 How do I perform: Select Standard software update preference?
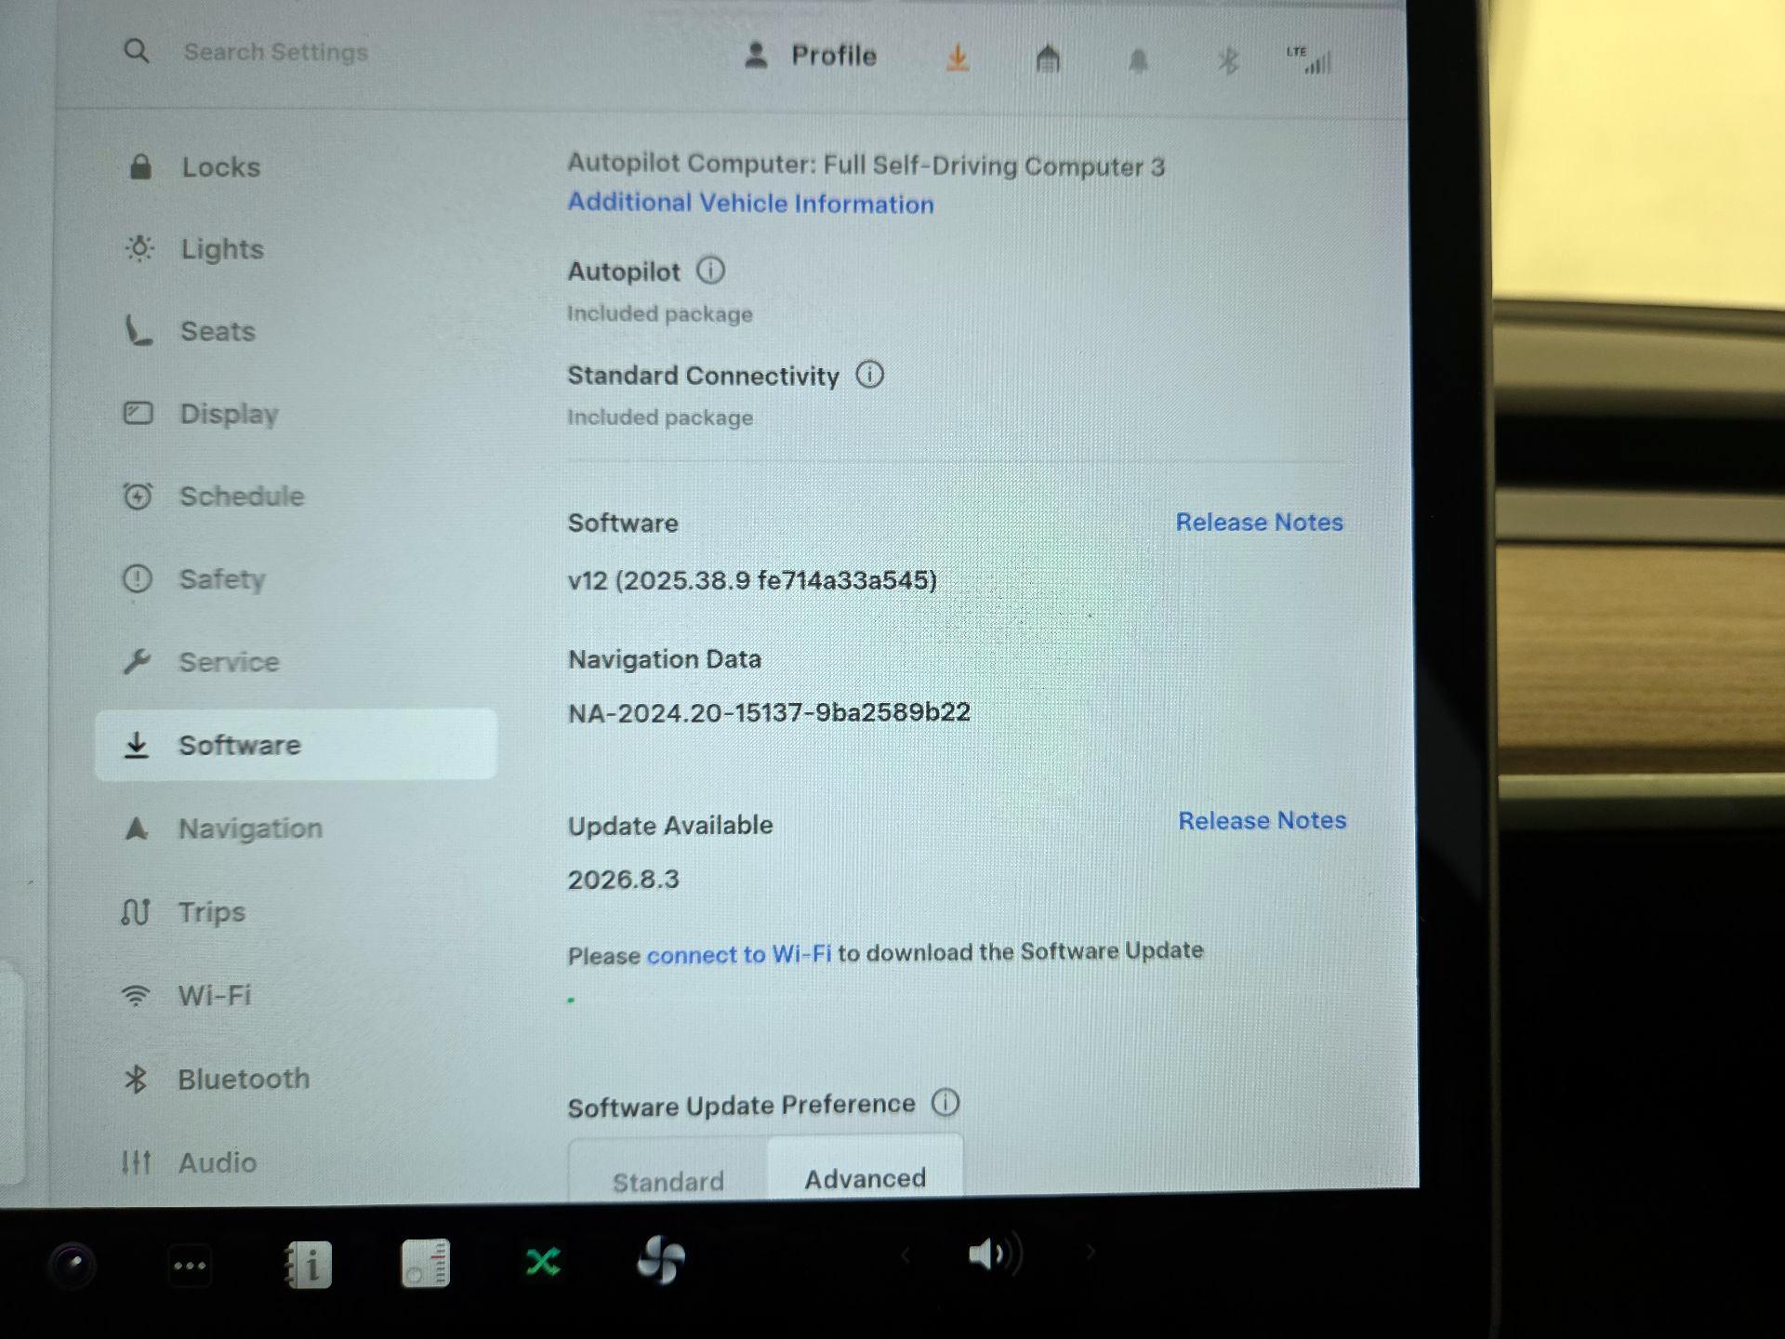668,1181
